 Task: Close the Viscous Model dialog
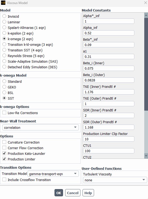pyautogui.click(x=146, y=3)
